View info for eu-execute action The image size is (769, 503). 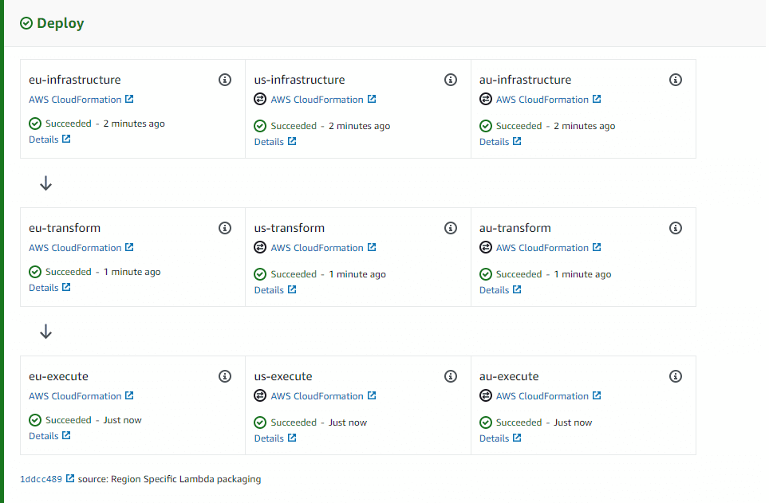click(x=225, y=376)
